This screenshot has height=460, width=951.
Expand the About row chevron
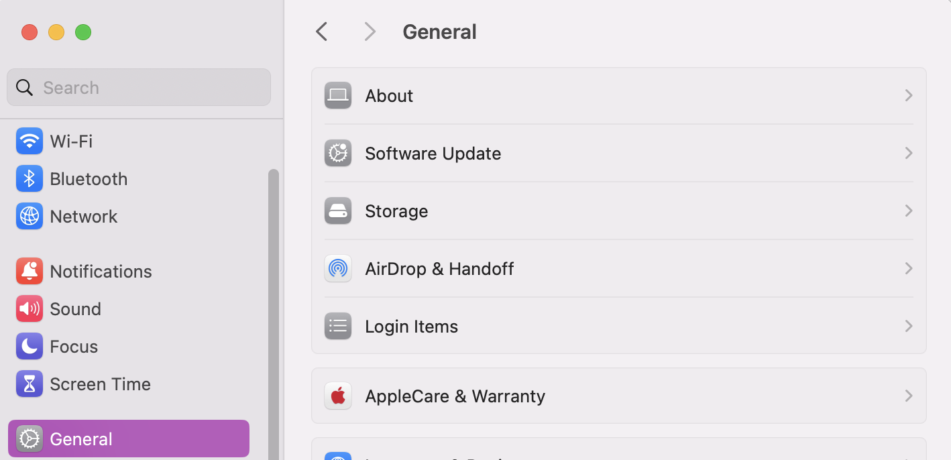click(909, 95)
